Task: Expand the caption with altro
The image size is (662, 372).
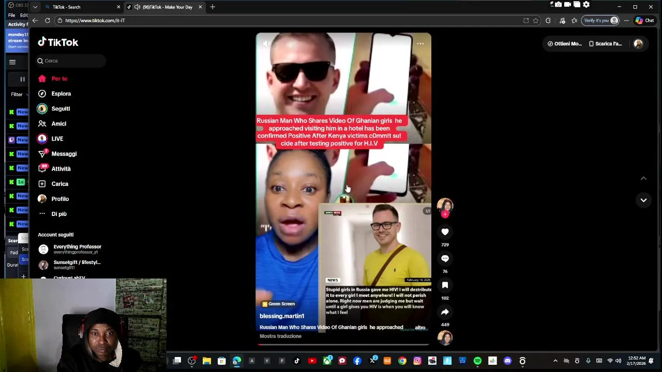Action: click(420, 328)
